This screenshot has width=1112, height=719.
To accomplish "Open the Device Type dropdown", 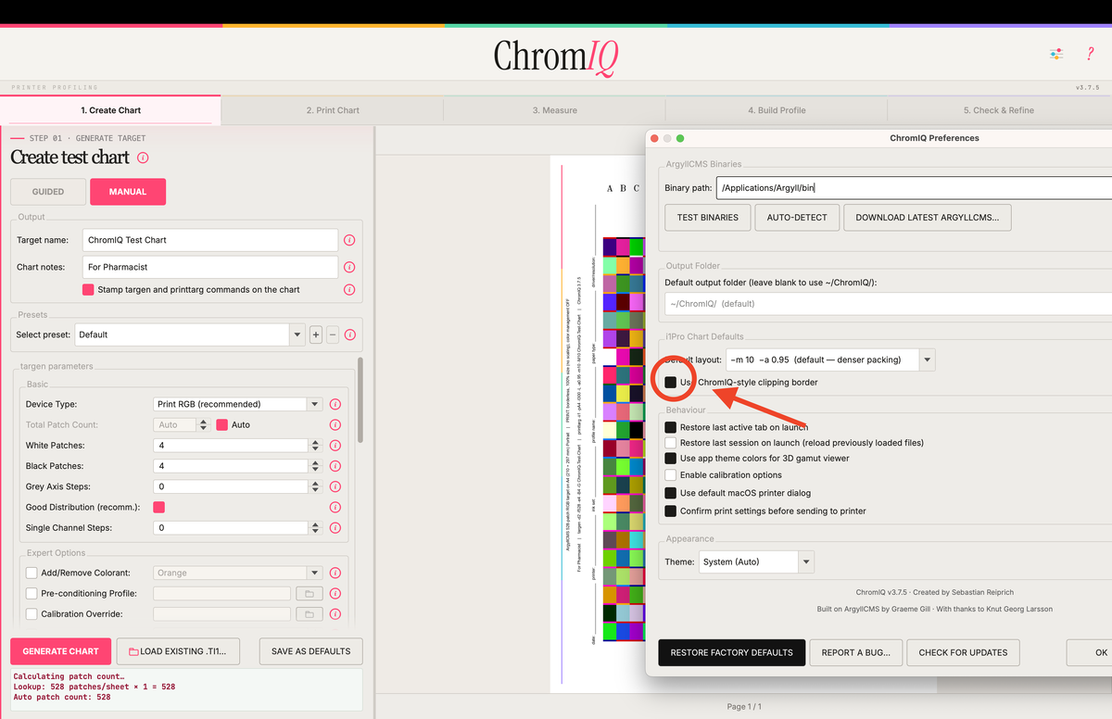I will pyautogui.click(x=237, y=404).
